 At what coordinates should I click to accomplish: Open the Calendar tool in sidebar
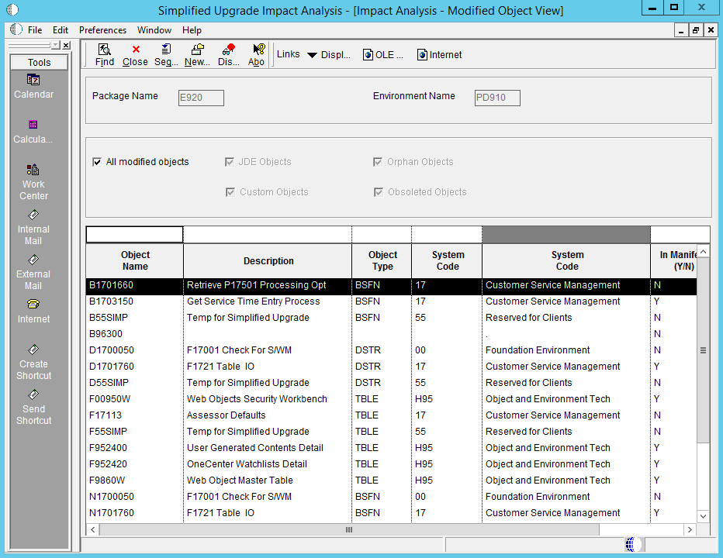(x=33, y=86)
